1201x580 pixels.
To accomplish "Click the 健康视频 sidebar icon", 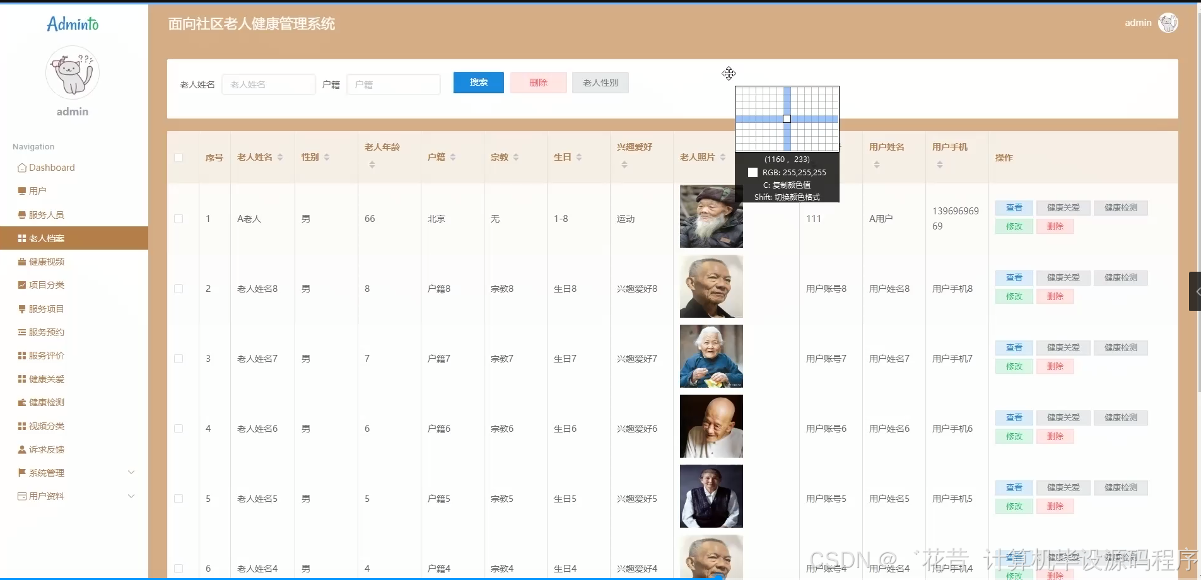I will pos(22,262).
